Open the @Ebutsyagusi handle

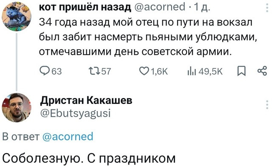click(x=76, y=114)
